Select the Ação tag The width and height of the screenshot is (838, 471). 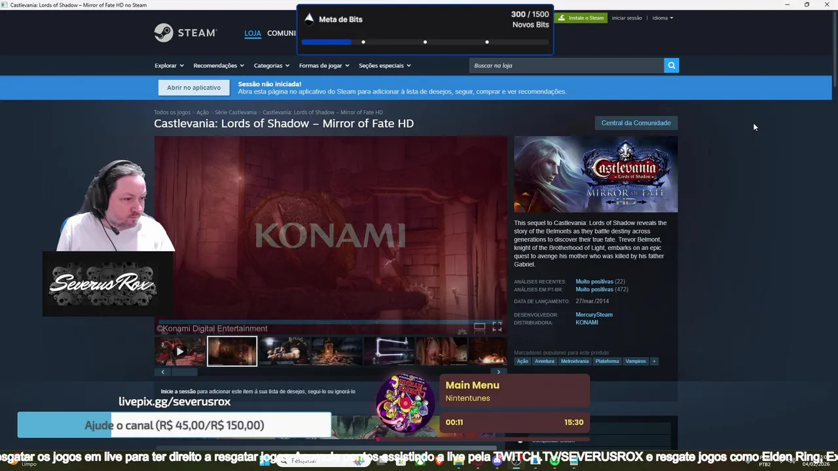click(x=522, y=361)
